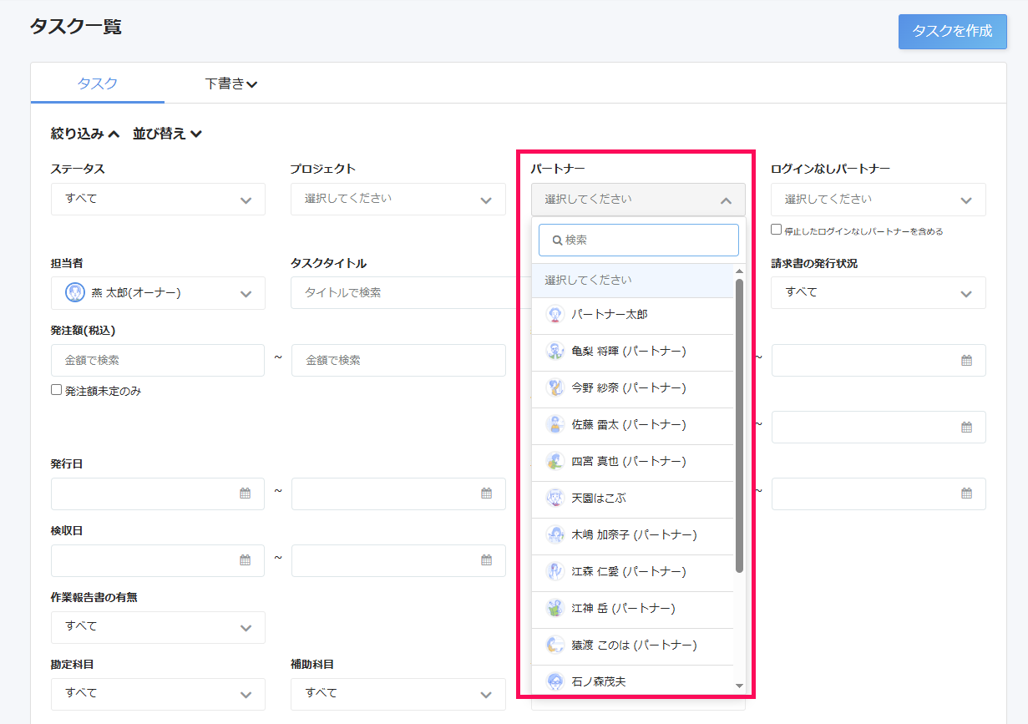Enable 停止したログインなしパートナーを含める checkbox
1028x724 pixels.
coord(777,230)
